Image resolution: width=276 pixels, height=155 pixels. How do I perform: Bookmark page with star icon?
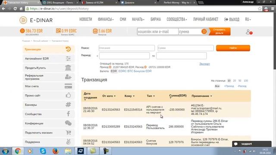(x=260, y=9)
